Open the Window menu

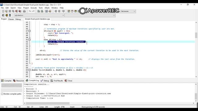coord(54,8)
